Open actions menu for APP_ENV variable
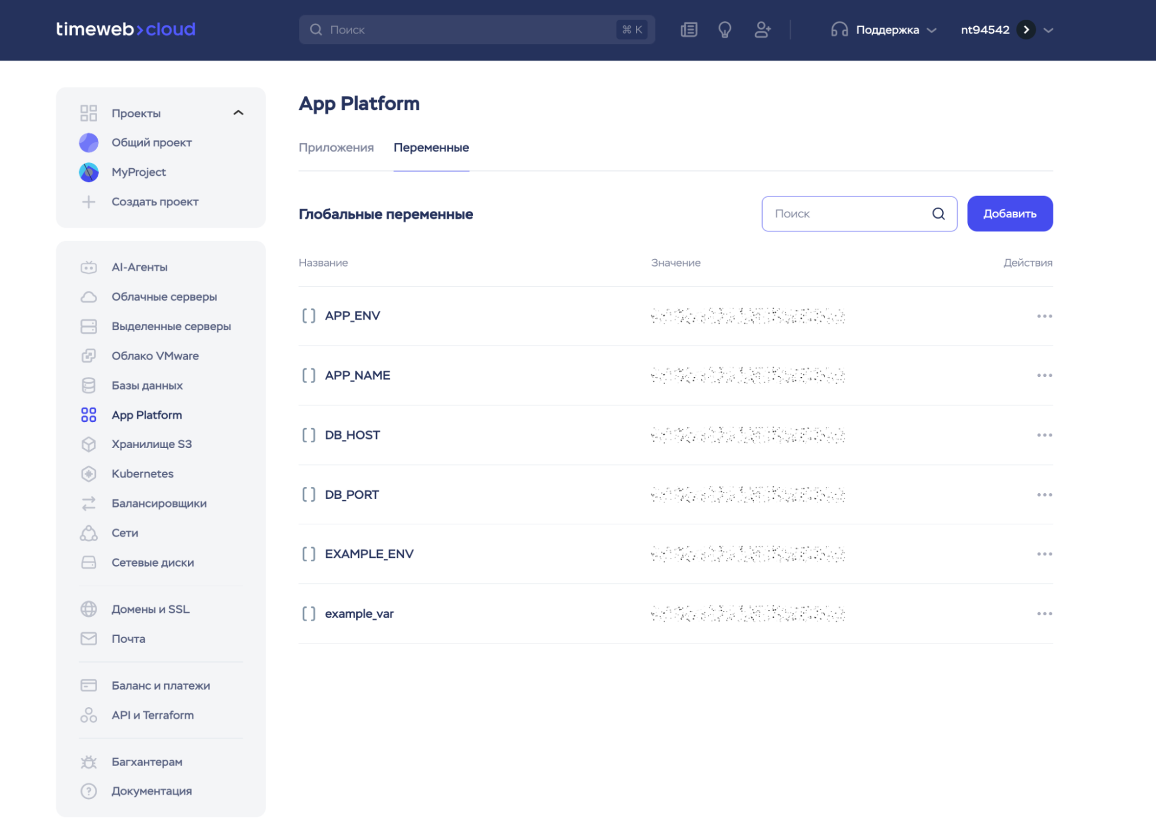The width and height of the screenshot is (1156, 836). click(x=1044, y=316)
